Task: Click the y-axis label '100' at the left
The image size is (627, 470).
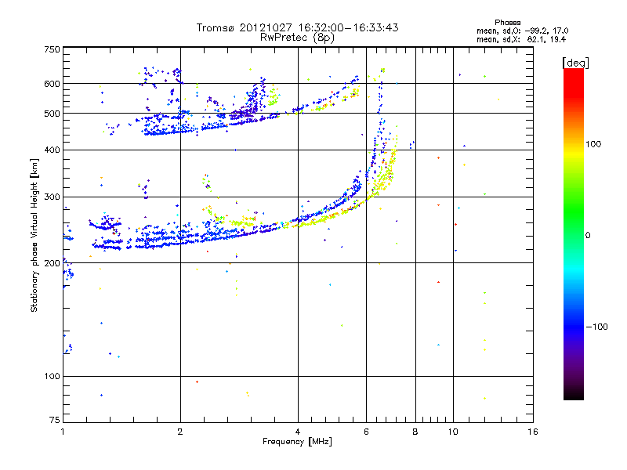Action: pyautogui.click(x=52, y=376)
